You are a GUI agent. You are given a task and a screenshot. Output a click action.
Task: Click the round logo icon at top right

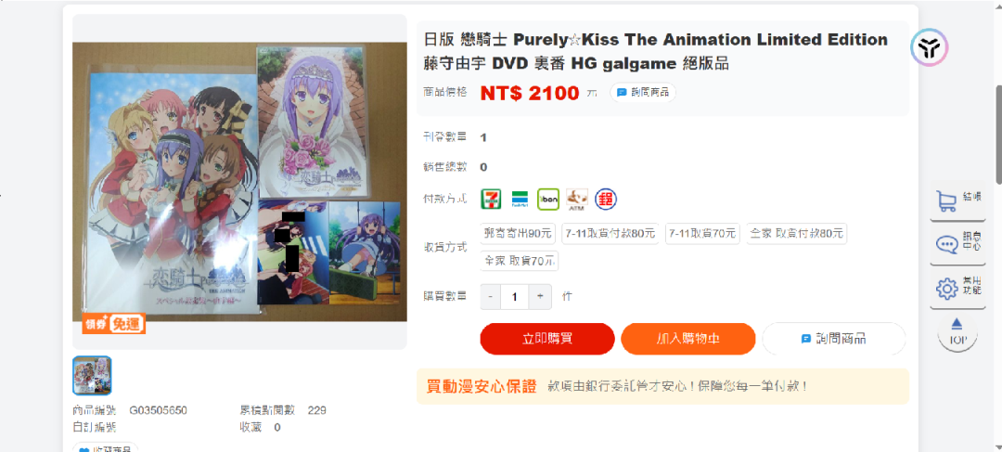tap(929, 47)
